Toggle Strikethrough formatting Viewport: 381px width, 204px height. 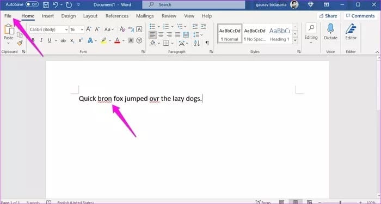(64, 41)
